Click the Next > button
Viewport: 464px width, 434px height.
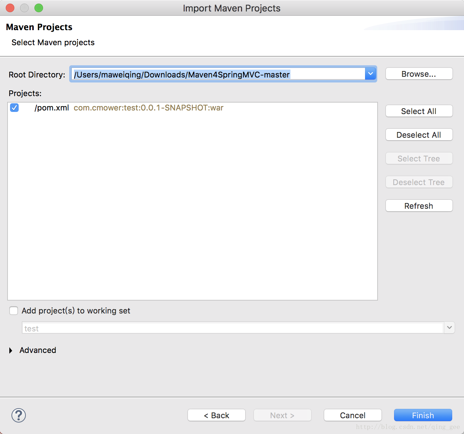(x=283, y=415)
